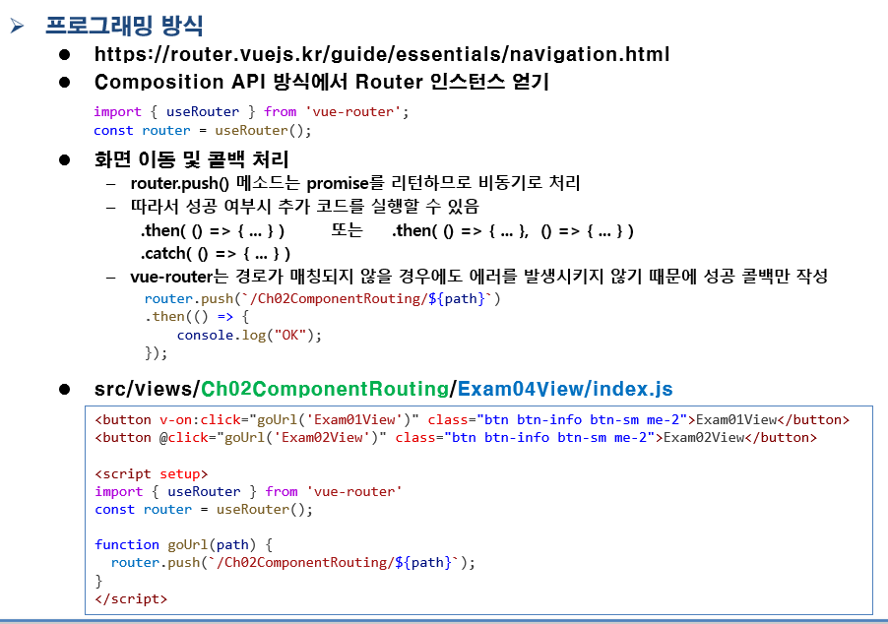The width and height of the screenshot is (888, 624).
Task: Click the bullet '화면 이동 및 콜백 처리'
Action: coord(191,159)
